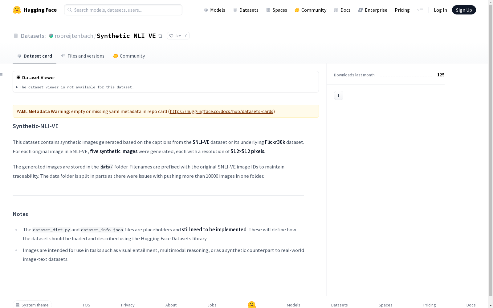Switch to the dataset Community tab
493x308 pixels.
pyautogui.click(x=129, y=56)
